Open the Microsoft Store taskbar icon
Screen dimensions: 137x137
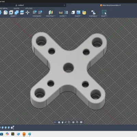2,134
